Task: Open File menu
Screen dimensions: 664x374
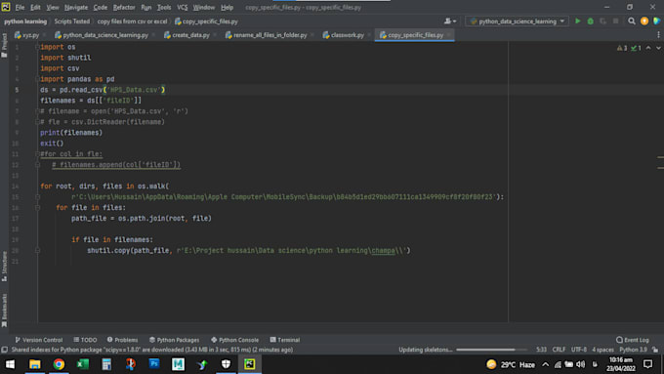Action: coord(20,7)
